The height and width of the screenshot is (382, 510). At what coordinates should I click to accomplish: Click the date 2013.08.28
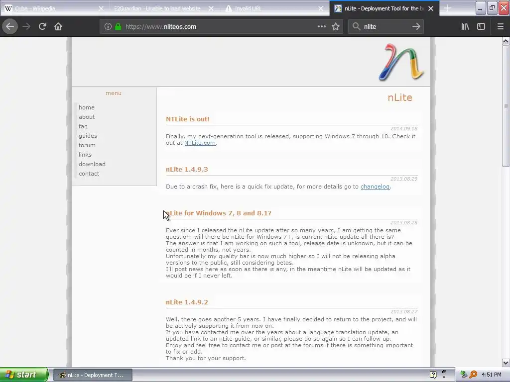pyautogui.click(x=404, y=223)
